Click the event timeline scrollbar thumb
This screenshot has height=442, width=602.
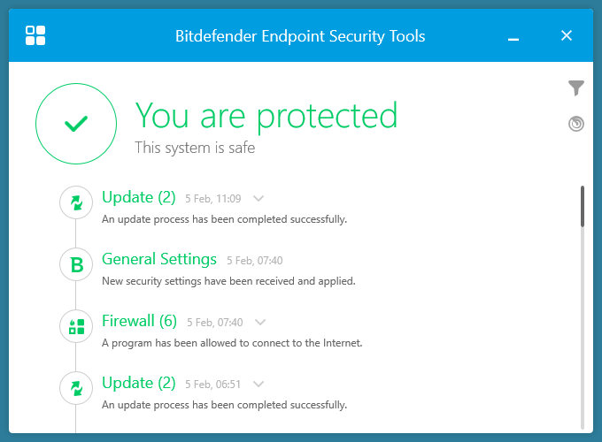point(583,207)
